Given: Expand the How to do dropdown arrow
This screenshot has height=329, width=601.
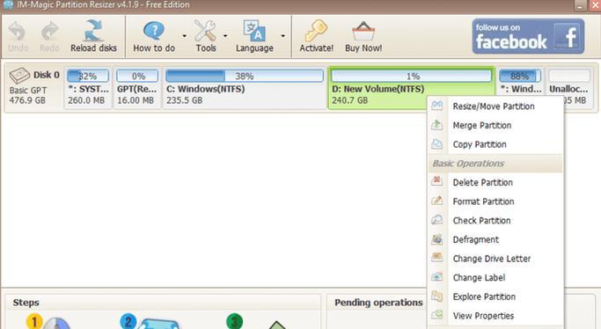Looking at the screenshot, I should tap(185, 36).
